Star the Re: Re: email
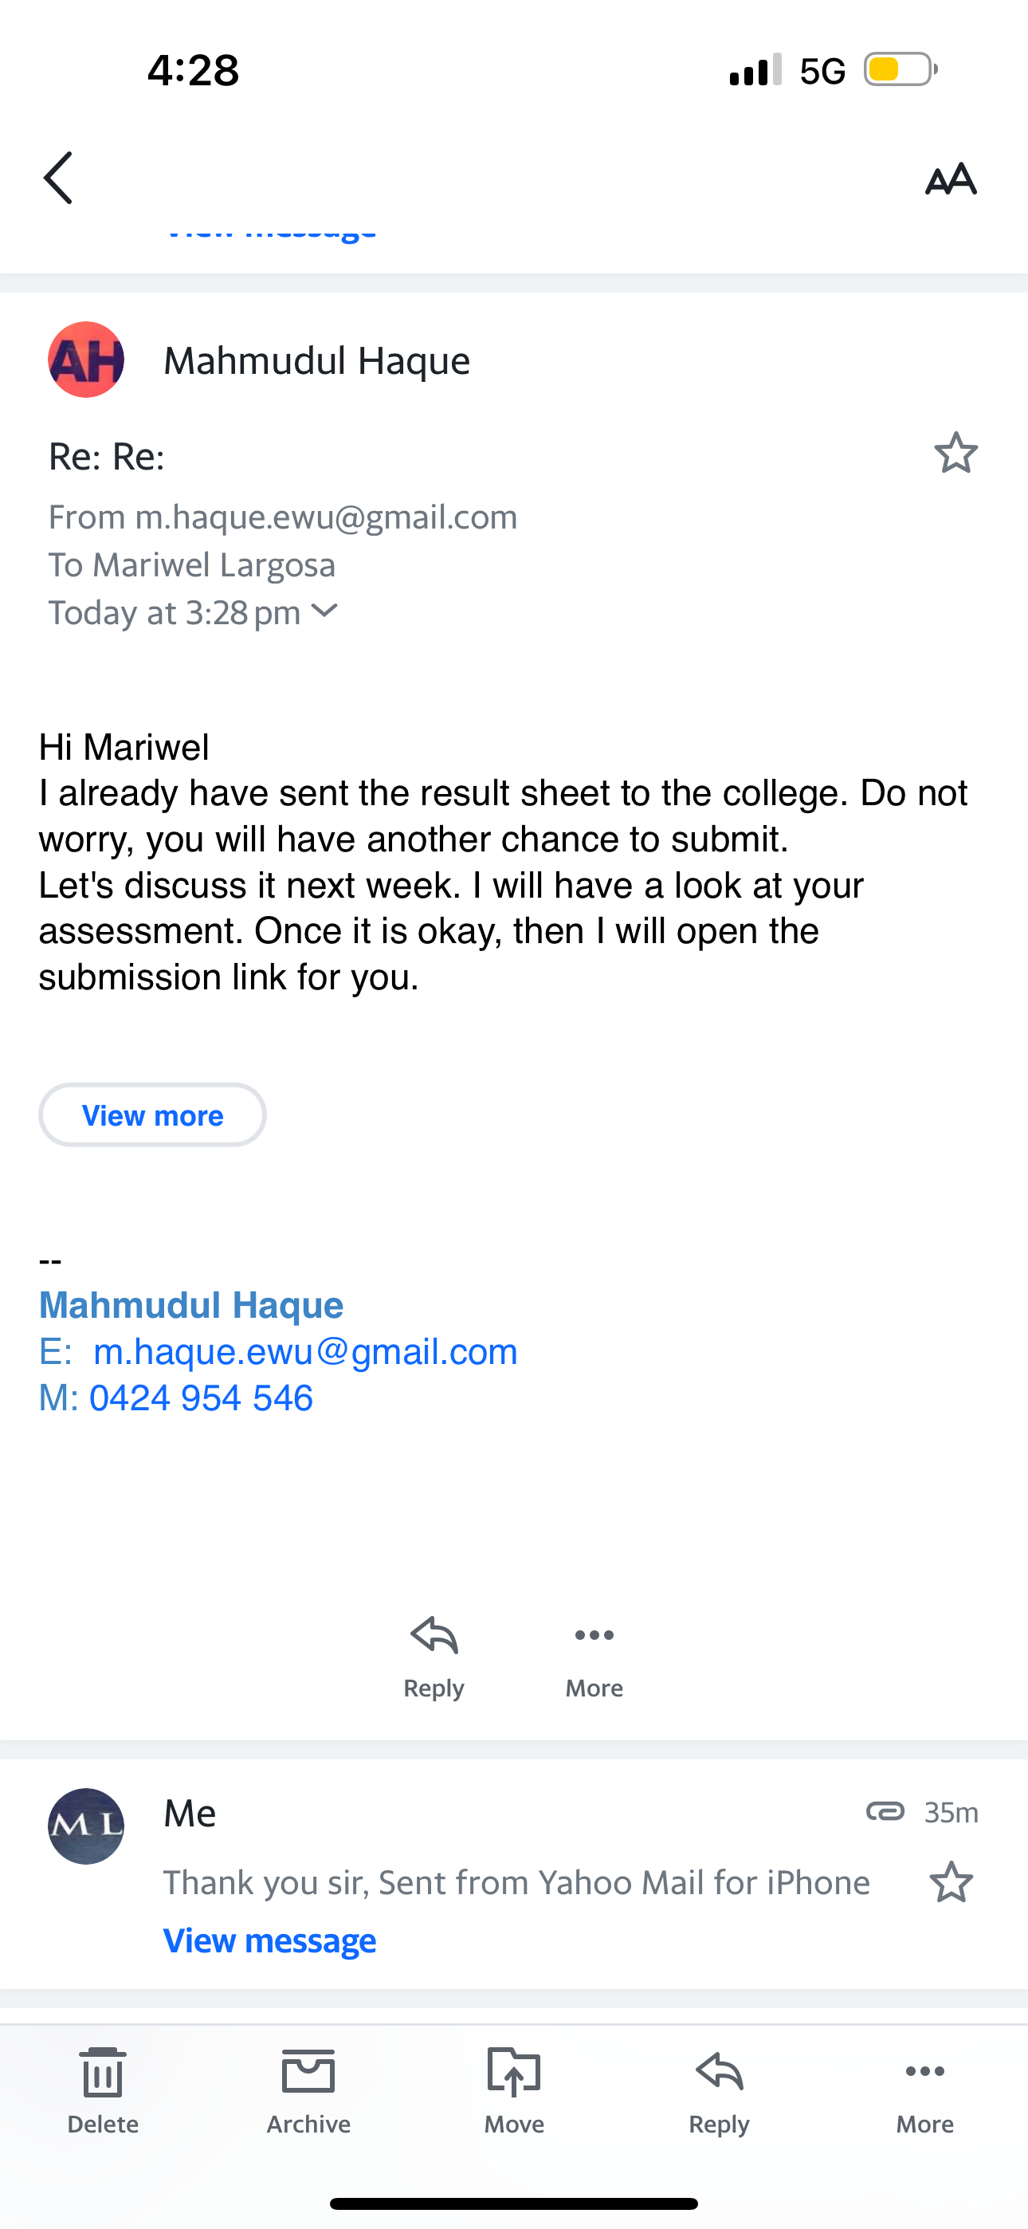Image resolution: width=1028 pixels, height=2229 pixels. click(955, 453)
